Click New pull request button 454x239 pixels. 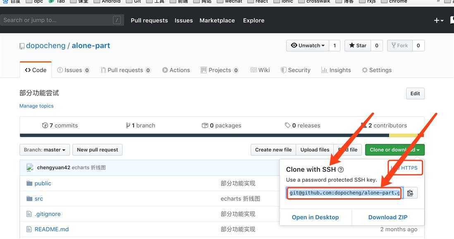[x=98, y=150]
